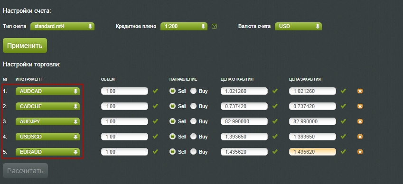The width and height of the screenshot is (403, 184).
Task: Click checkmark next to EURAUD closing price
Action: click(343, 152)
